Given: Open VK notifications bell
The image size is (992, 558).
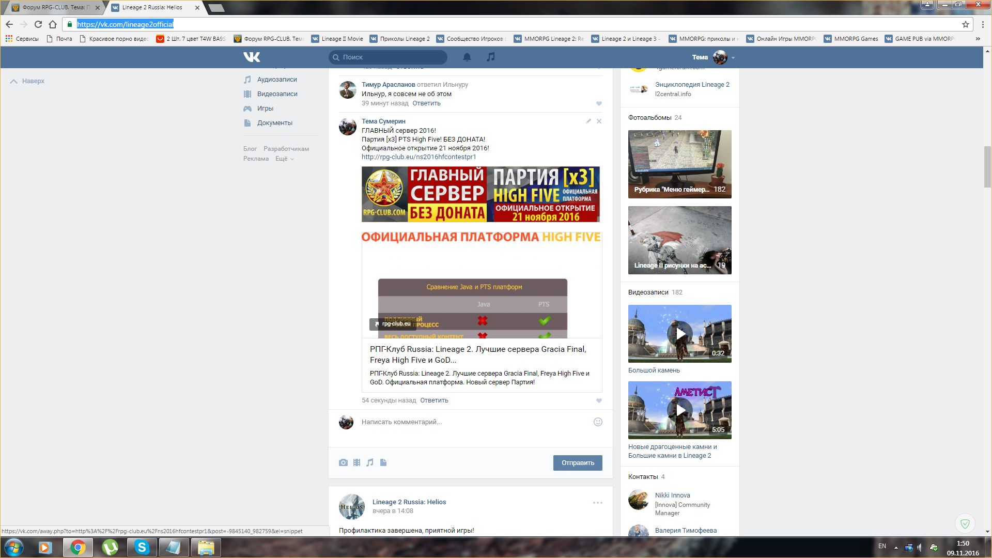Looking at the screenshot, I should (467, 57).
